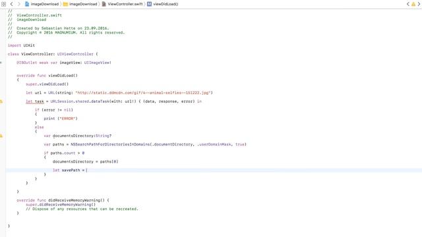
Task: Go forward using the jump bar arrow
Action: click(x=19, y=4)
